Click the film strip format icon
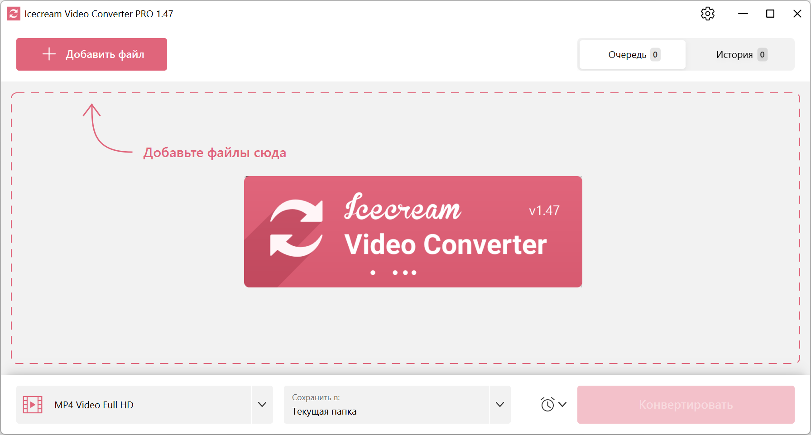 33,405
